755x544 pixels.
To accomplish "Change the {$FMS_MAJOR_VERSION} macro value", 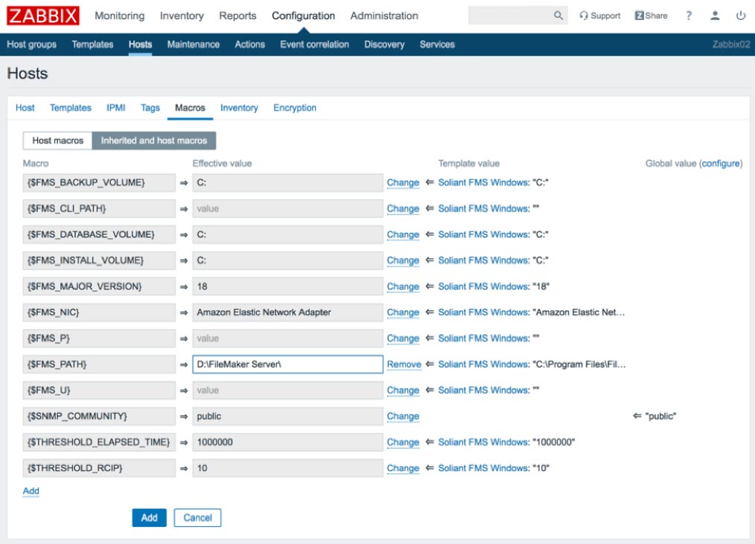I will click(403, 287).
